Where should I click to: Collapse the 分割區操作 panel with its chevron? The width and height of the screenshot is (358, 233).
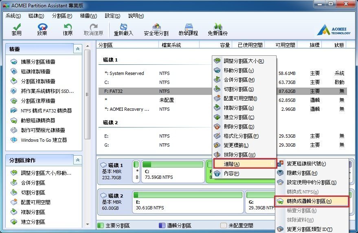click(78, 160)
